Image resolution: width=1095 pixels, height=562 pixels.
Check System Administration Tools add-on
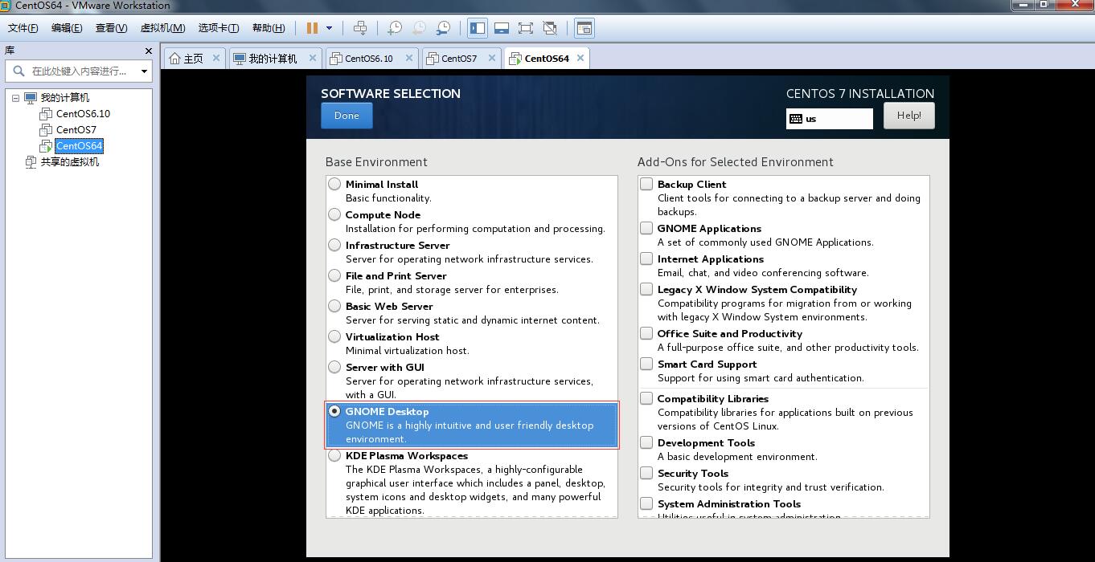coord(646,503)
